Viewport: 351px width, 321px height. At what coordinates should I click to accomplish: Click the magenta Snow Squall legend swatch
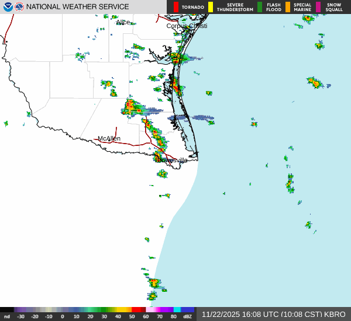319,7
